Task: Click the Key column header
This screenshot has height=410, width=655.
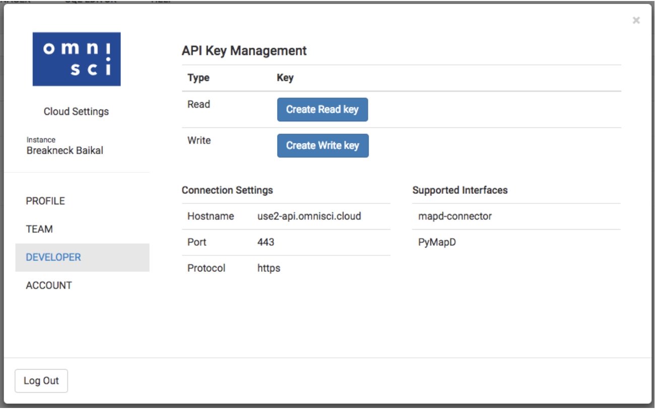Action: tap(285, 78)
